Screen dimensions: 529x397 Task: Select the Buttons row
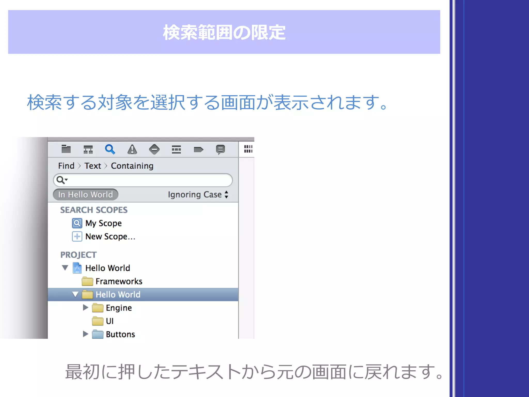[x=143, y=334]
